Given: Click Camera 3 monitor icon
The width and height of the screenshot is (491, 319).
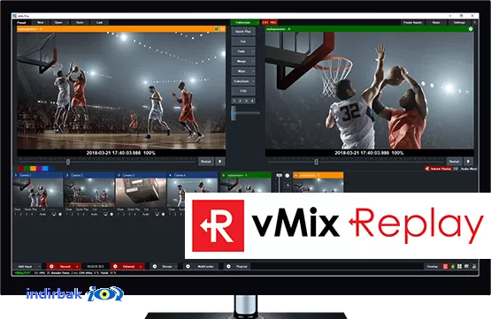Looking at the screenshot, I should pyautogui.click(x=157, y=214).
